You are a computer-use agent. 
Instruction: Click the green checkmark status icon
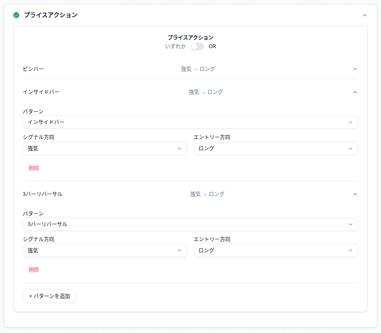tap(16, 15)
